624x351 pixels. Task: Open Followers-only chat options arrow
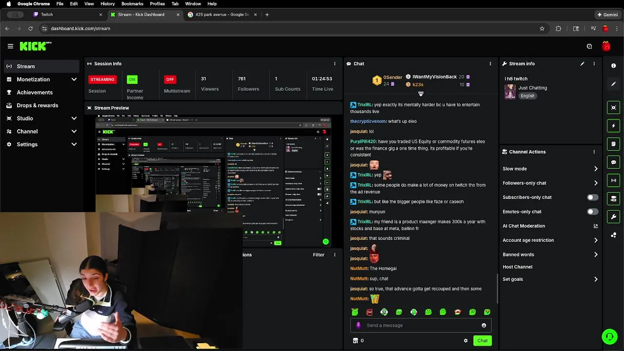tap(596, 183)
